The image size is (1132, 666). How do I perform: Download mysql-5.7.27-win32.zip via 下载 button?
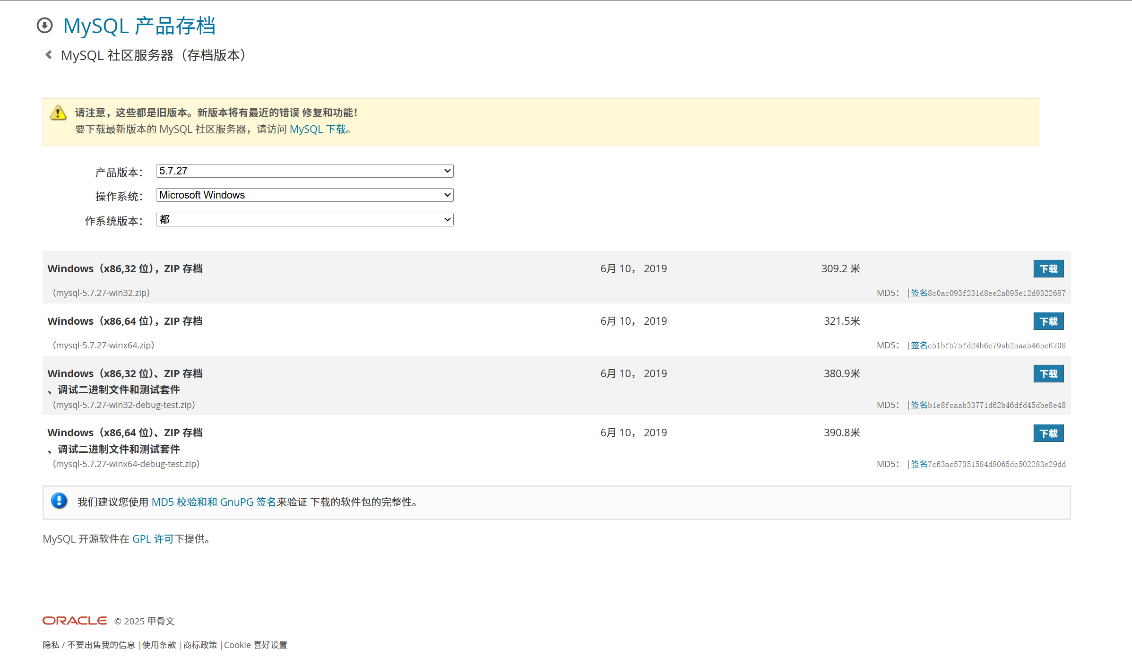click(1048, 269)
